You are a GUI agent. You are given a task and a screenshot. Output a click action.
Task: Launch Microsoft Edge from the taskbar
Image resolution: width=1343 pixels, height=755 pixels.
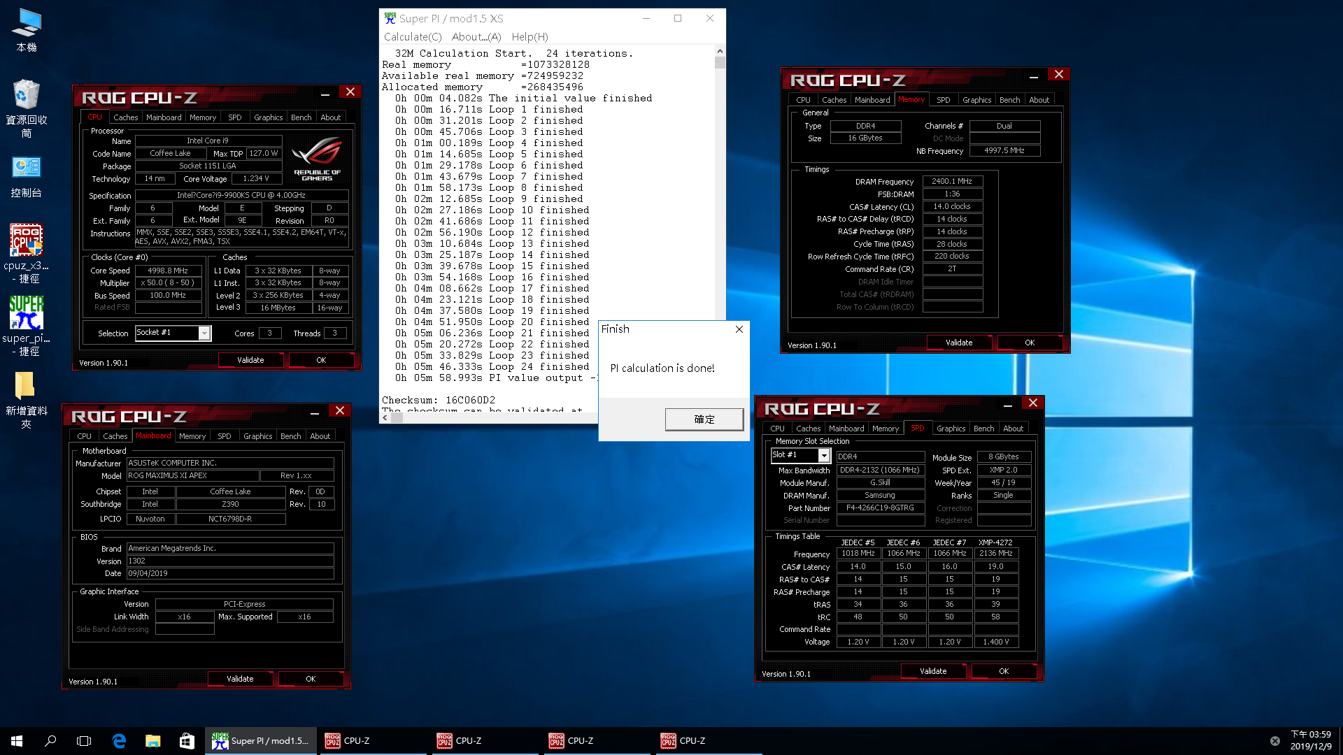[x=119, y=741]
